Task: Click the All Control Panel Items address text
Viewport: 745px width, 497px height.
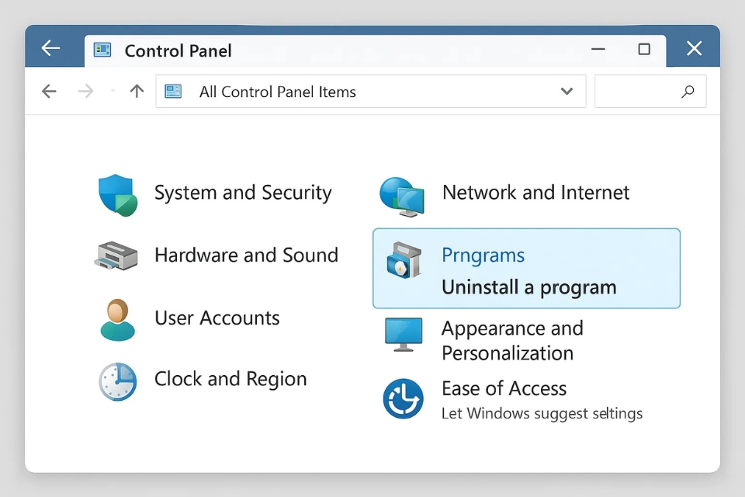Action: [277, 92]
